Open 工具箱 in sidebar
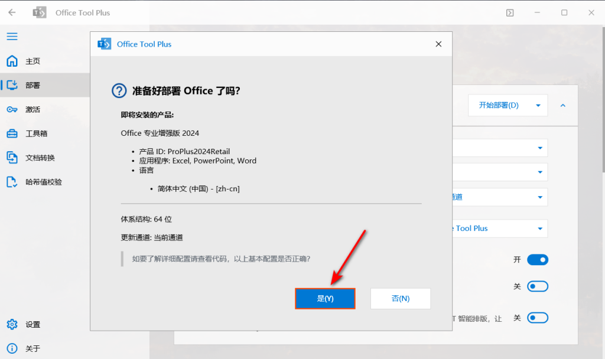The width and height of the screenshot is (605, 359). (x=45, y=134)
